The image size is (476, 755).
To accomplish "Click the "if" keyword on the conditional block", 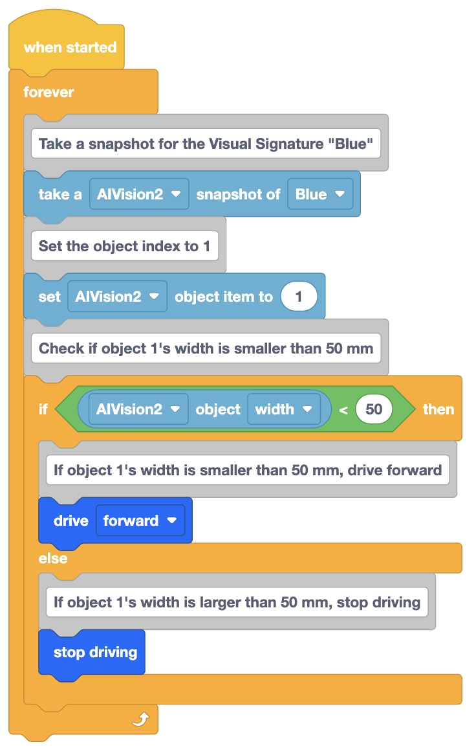I will pos(43,409).
